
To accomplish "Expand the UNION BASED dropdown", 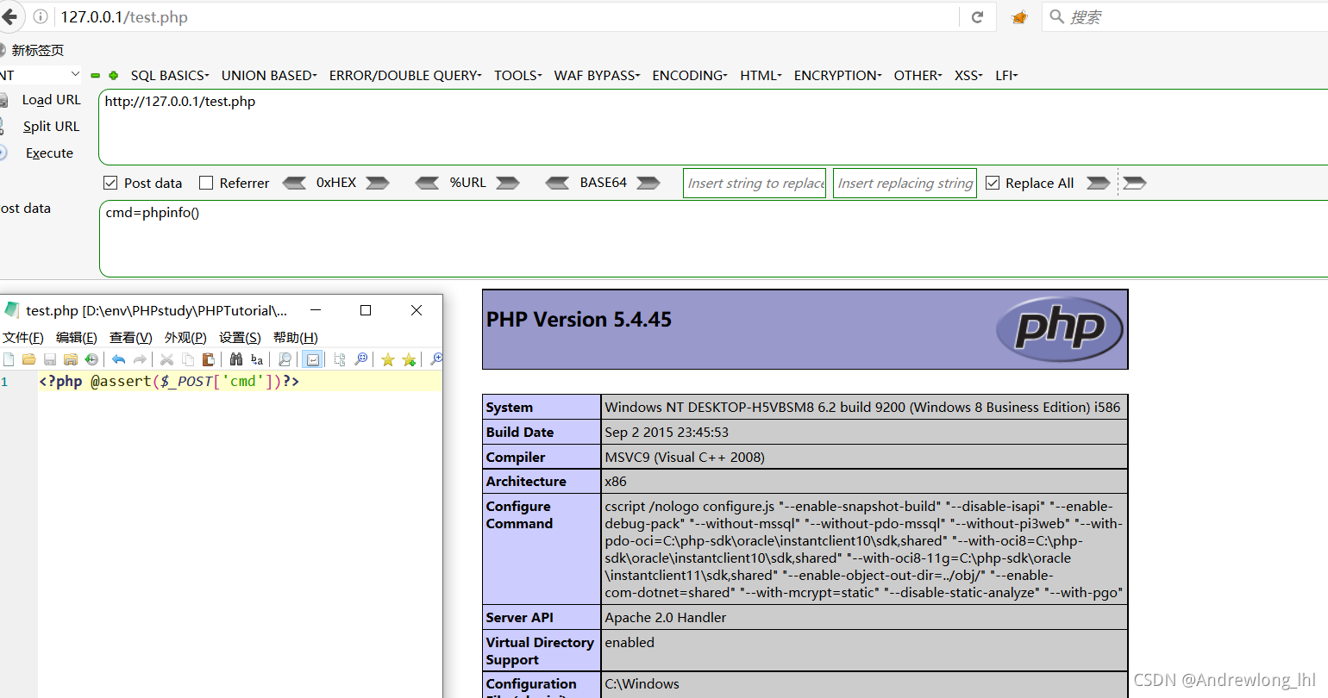I will pyautogui.click(x=269, y=76).
